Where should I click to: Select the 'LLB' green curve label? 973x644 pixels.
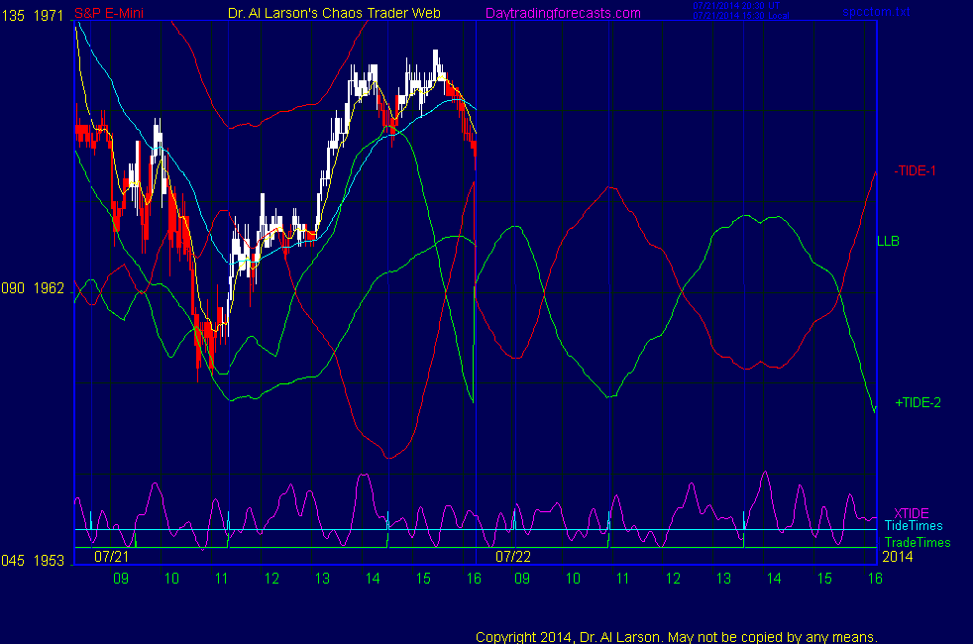pos(888,241)
